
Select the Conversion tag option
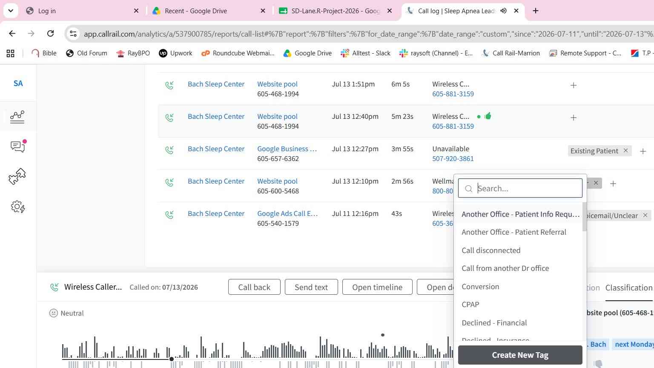pyautogui.click(x=480, y=287)
